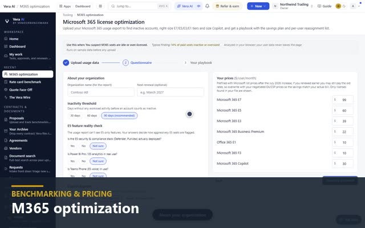
Task: Select M365 optimization in the Recent list
Action: click(28, 74)
